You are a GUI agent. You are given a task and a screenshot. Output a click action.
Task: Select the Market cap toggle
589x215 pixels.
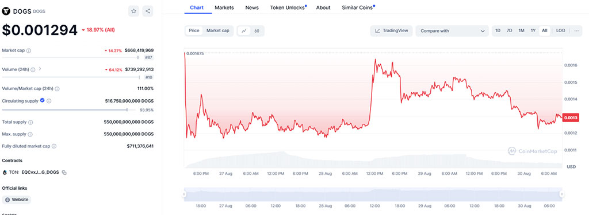[218, 31]
